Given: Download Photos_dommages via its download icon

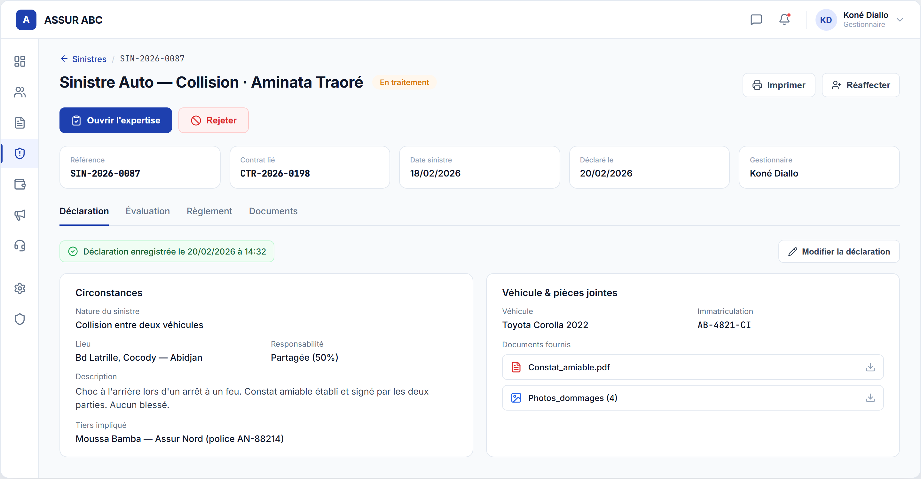Looking at the screenshot, I should tap(870, 398).
